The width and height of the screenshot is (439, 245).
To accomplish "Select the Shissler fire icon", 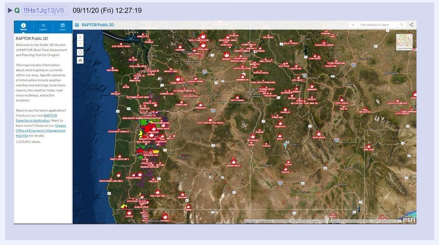I will coord(285,109).
